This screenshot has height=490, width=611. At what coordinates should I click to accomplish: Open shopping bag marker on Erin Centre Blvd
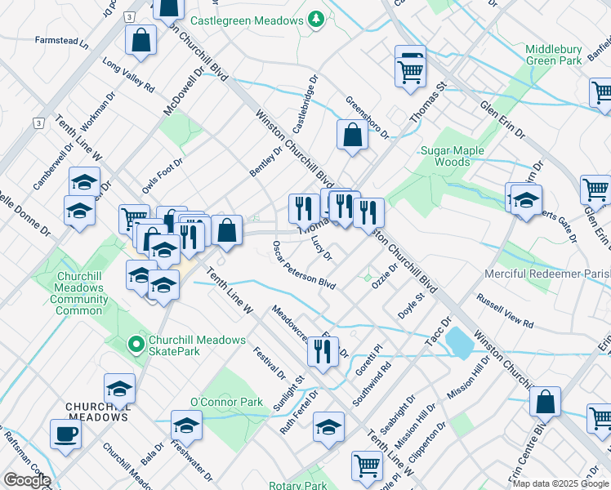tap(545, 404)
